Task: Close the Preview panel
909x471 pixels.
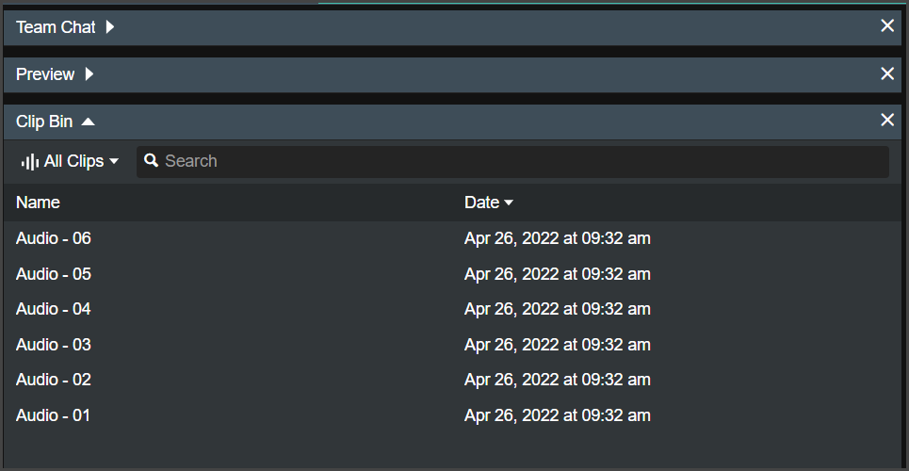Action: tap(887, 73)
